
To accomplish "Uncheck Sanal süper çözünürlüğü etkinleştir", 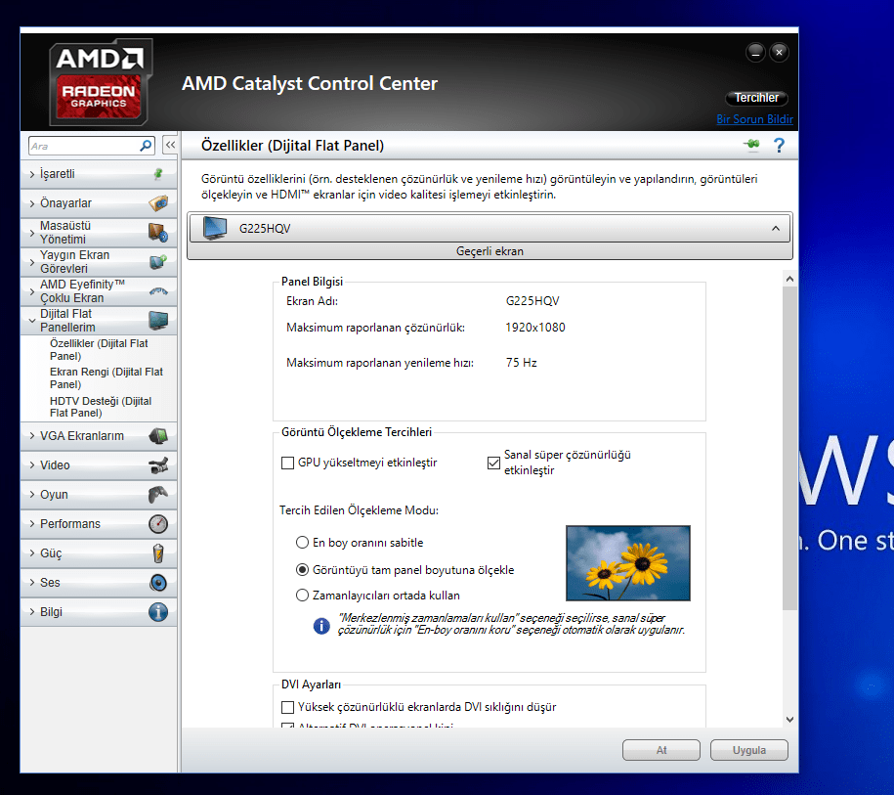I will [493, 463].
